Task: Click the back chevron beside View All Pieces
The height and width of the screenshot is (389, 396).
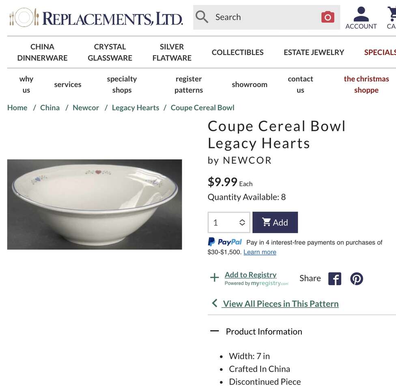Action: point(215,303)
